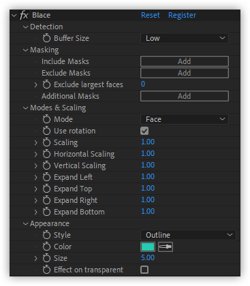Open the teal Color swatch
This screenshot has height=286, width=250.
coord(148,247)
